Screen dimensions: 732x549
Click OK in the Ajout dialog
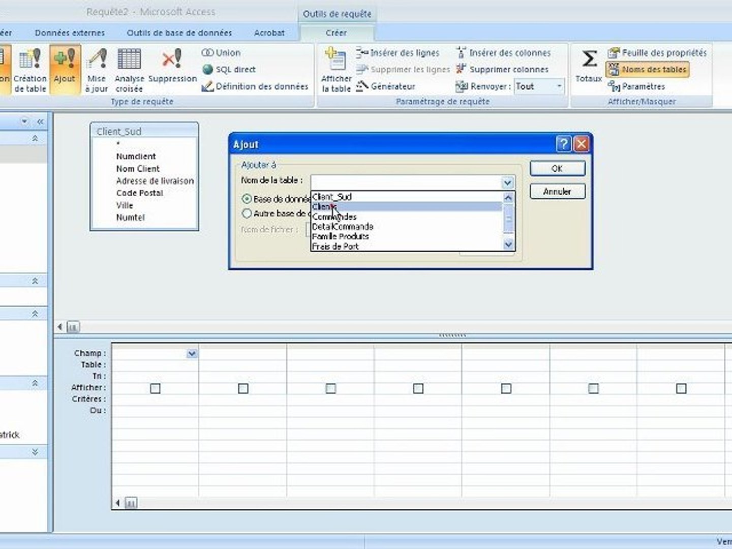[557, 169]
